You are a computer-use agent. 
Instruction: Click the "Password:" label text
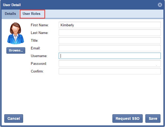point(39,64)
